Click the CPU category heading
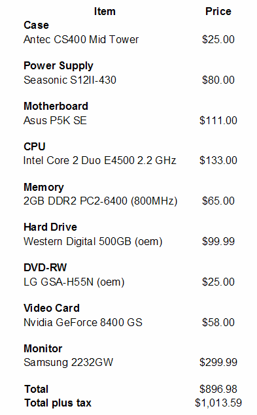257x415 pixels. tap(35, 146)
